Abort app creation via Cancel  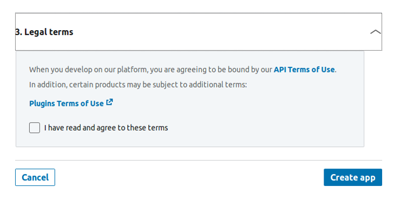click(x=35, y=177)
